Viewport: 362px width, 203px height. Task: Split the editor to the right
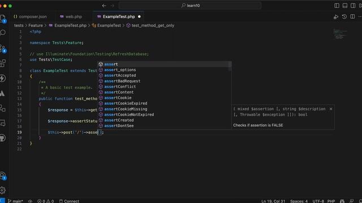(x=352, y=16)
